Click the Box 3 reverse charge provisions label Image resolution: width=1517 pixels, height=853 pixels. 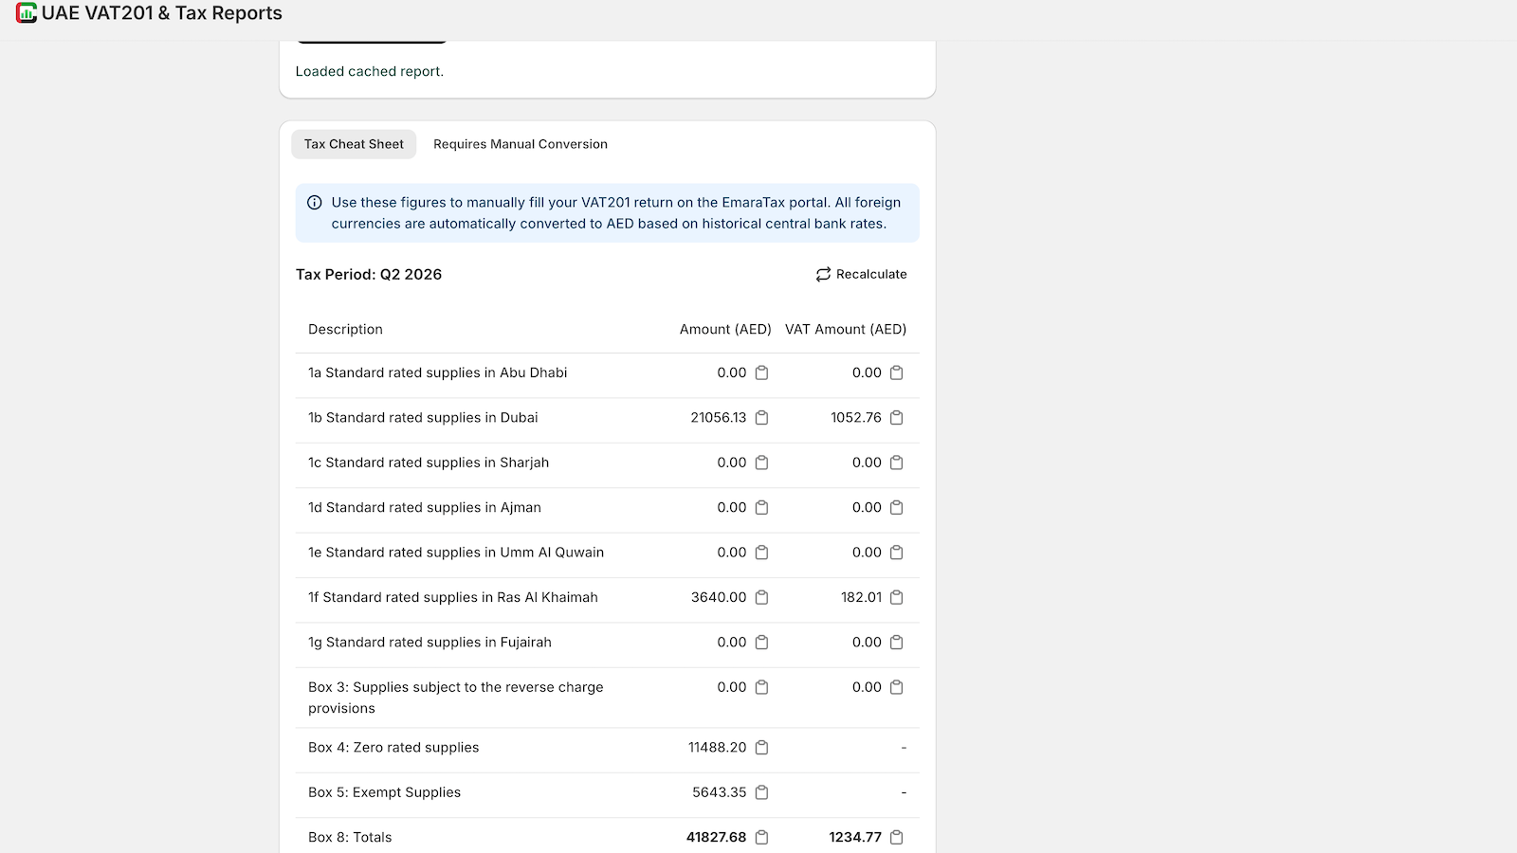pyautogui.click(x=456, y=698)
